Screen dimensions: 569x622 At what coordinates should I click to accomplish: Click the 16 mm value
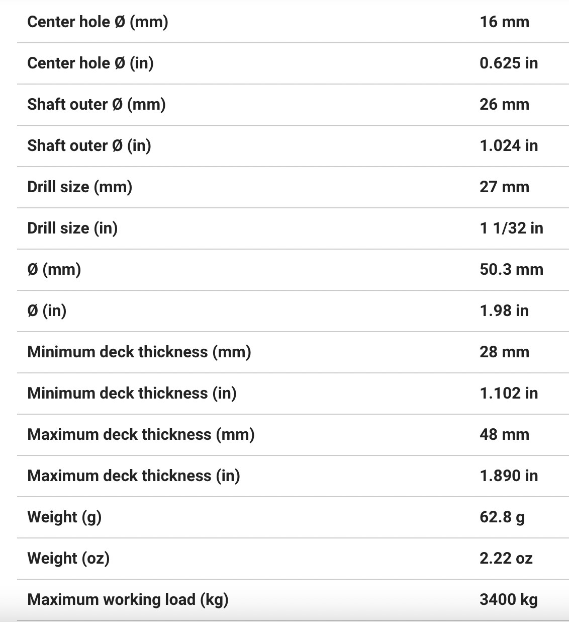pos(504,22)
